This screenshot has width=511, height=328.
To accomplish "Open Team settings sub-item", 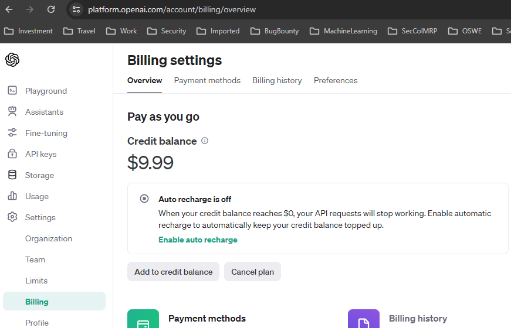I will pos(35,259).
